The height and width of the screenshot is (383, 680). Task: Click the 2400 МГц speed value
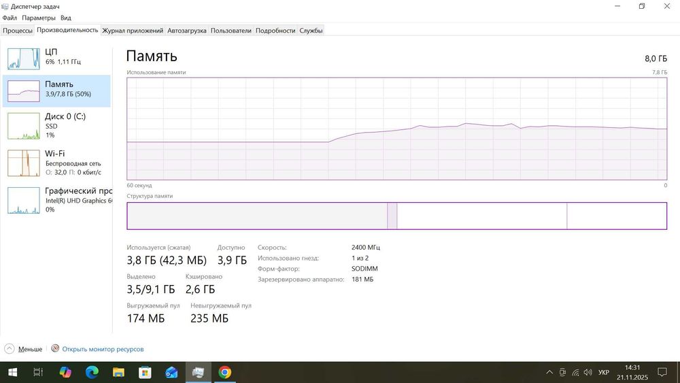366,247
